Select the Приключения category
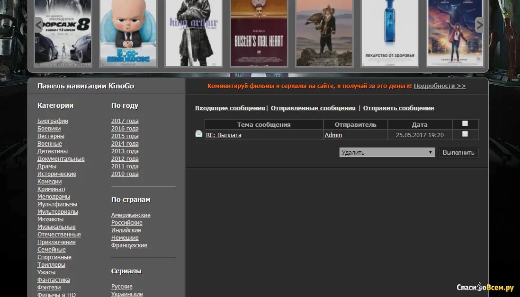This screenshot has height=297, width=520. tap(56, 242)
